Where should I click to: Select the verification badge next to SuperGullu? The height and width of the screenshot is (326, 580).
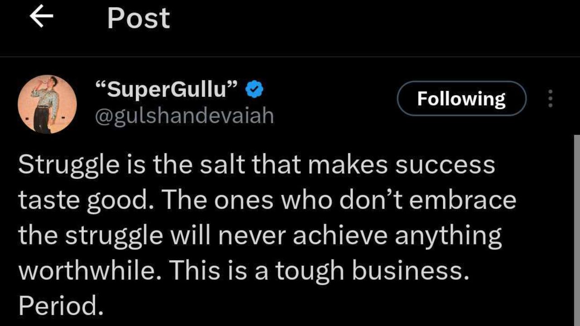click(254, 89)
